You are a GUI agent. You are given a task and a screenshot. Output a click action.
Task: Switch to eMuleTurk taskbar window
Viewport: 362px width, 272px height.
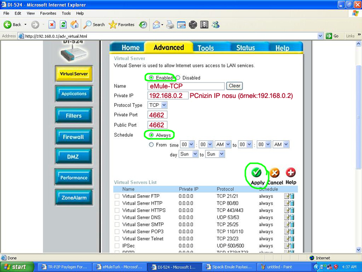pyautogui.click(x=119, y=267)
